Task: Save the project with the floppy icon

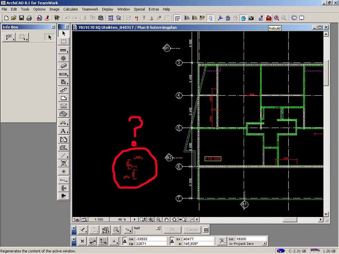Action: point(21,18)
